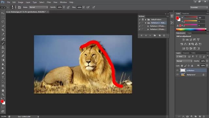Select the Eraser tool
The image size is (209, 118).
pyautogui.click(x=3, y=56)
